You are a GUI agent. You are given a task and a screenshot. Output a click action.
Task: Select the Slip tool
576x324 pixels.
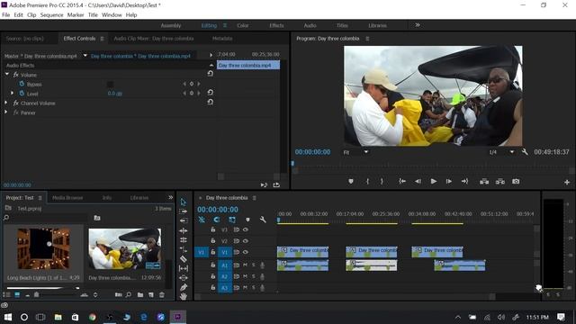pyautogui.click(x=184, y=268)
